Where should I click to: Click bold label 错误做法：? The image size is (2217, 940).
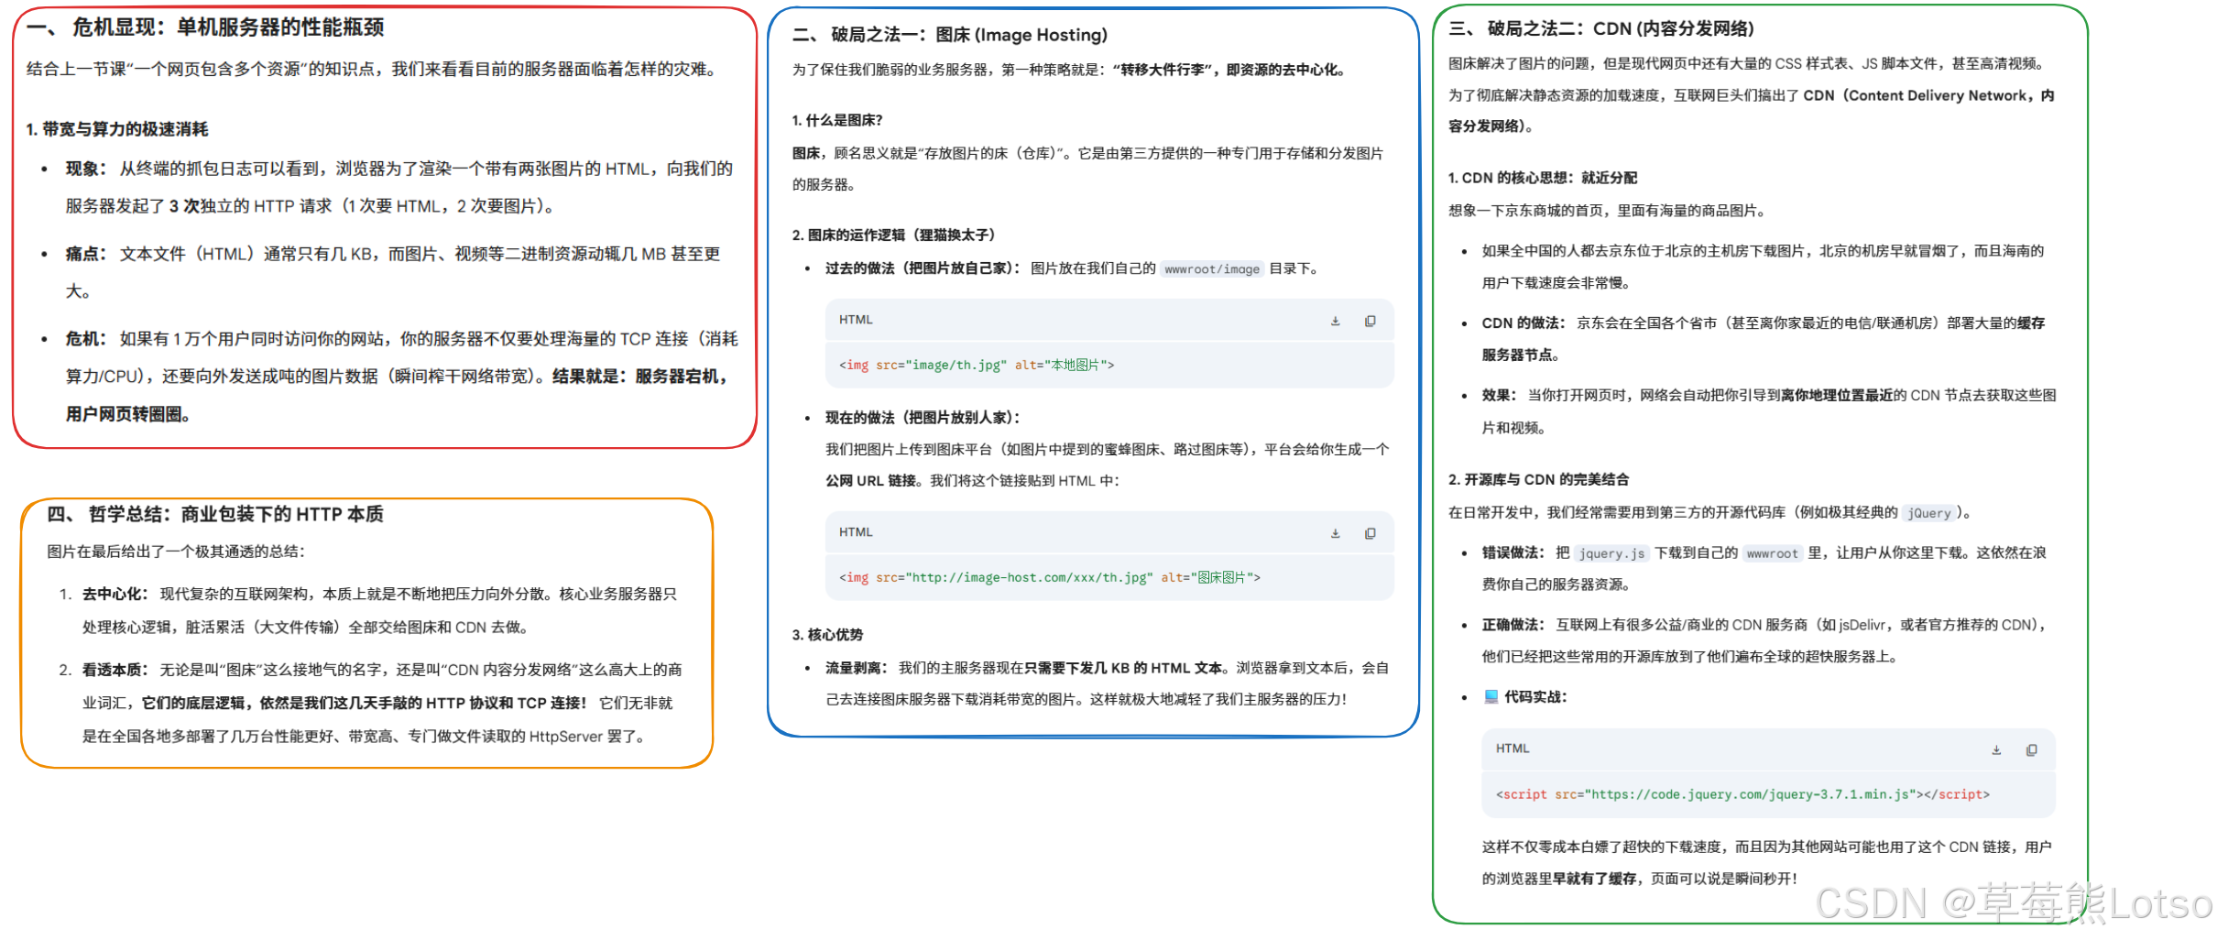click(x=1513, y=552)
